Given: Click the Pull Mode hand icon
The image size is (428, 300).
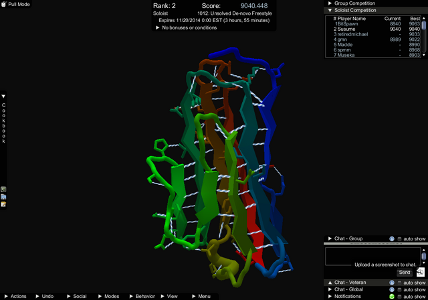Looking at the screenshot, I should point(3,4).
